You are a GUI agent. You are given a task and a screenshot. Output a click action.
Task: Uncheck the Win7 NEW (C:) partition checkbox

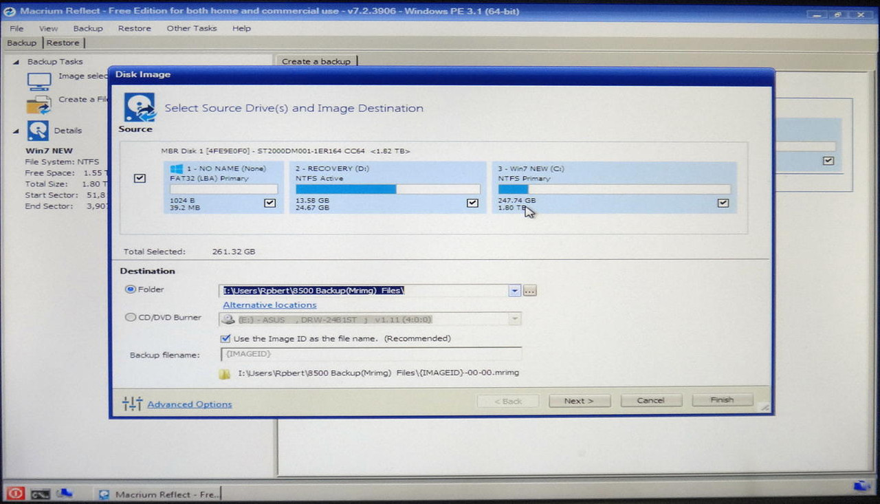coord(723,203)
